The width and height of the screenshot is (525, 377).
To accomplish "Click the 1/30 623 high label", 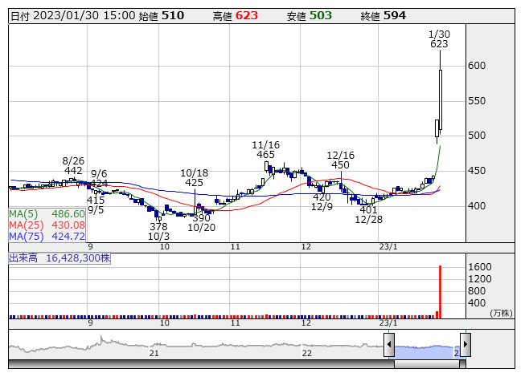I will [439, 39].
